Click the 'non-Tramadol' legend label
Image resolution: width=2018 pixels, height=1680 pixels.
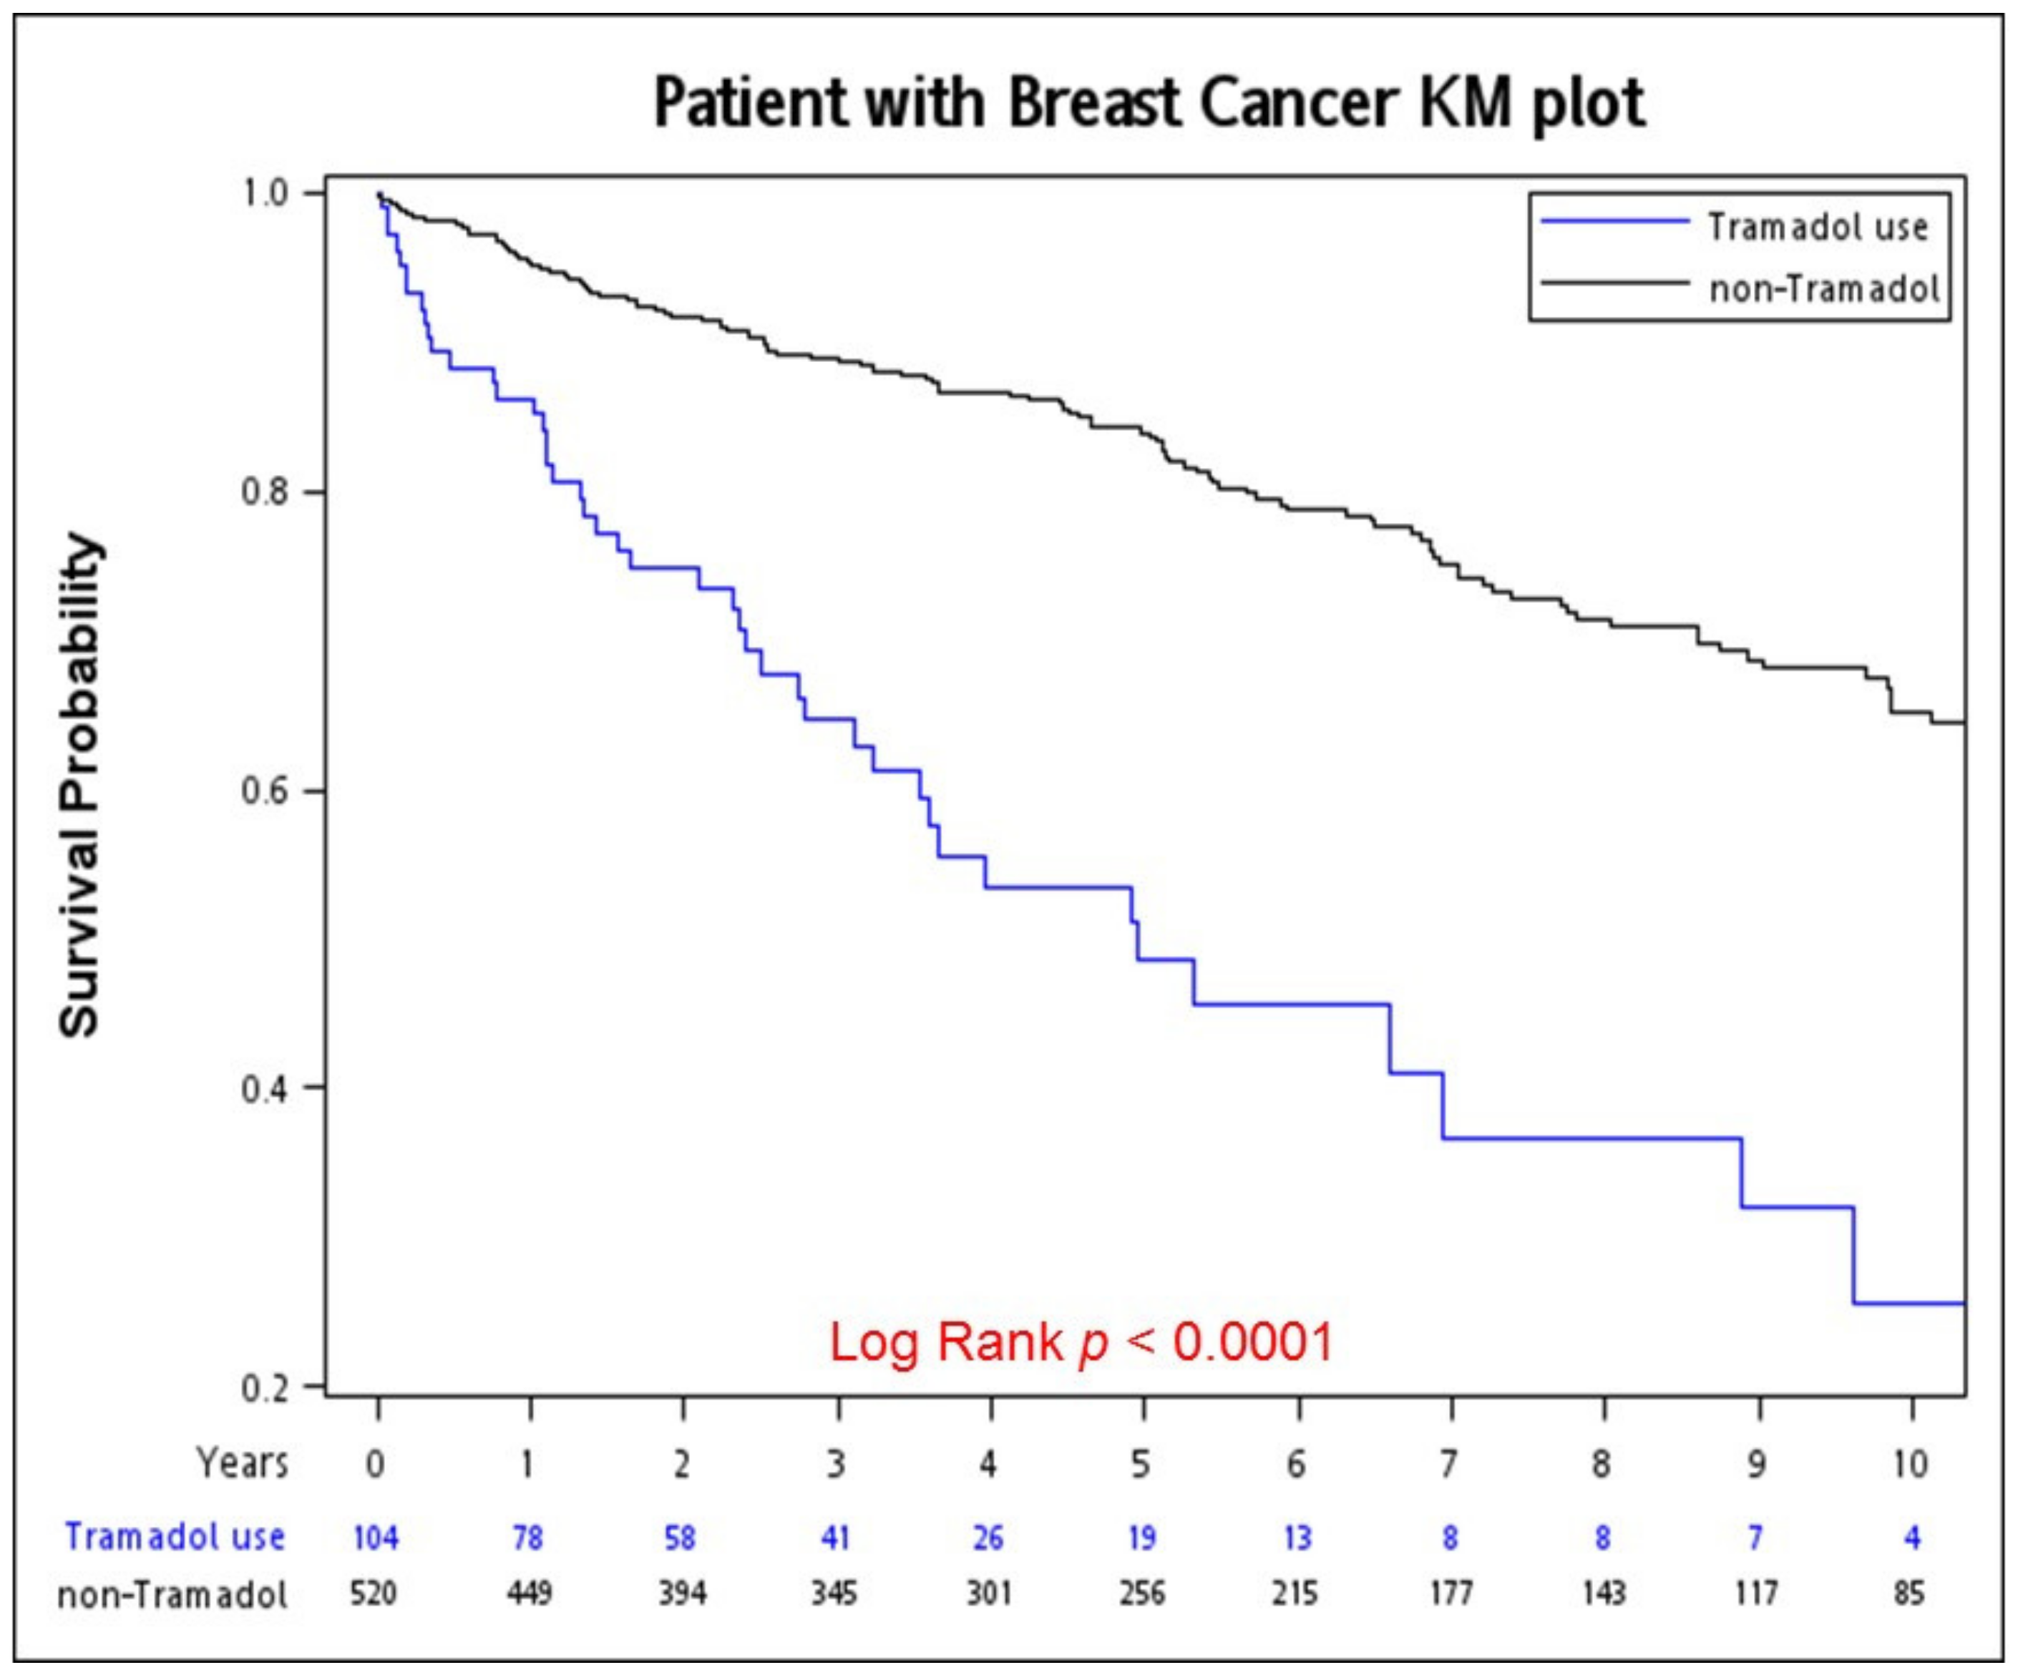1824,288
